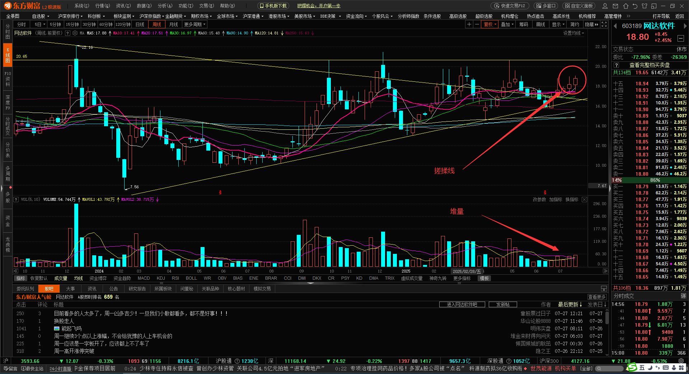Image resolution: width=689 pixels, height=374 pixels.
Task: Click the 快速交易F12 button
Action: click(x=510, y=6)
